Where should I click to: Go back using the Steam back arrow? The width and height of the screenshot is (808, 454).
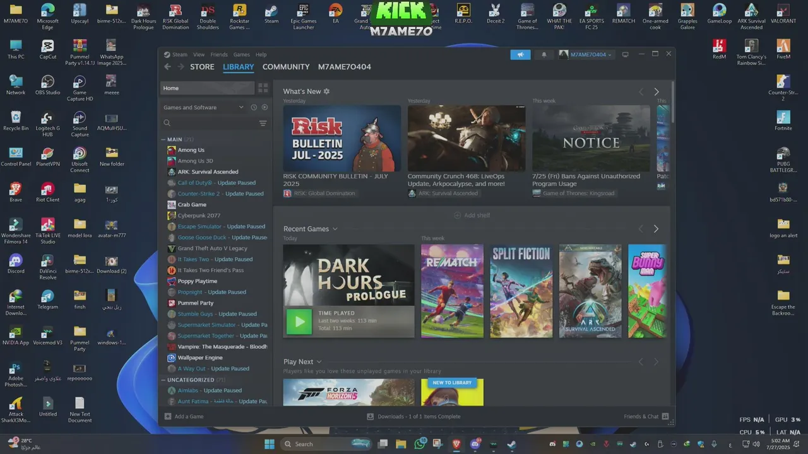click(167, 67)
